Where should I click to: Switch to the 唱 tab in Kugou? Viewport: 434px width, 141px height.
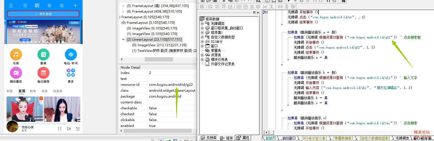(61, 5)
